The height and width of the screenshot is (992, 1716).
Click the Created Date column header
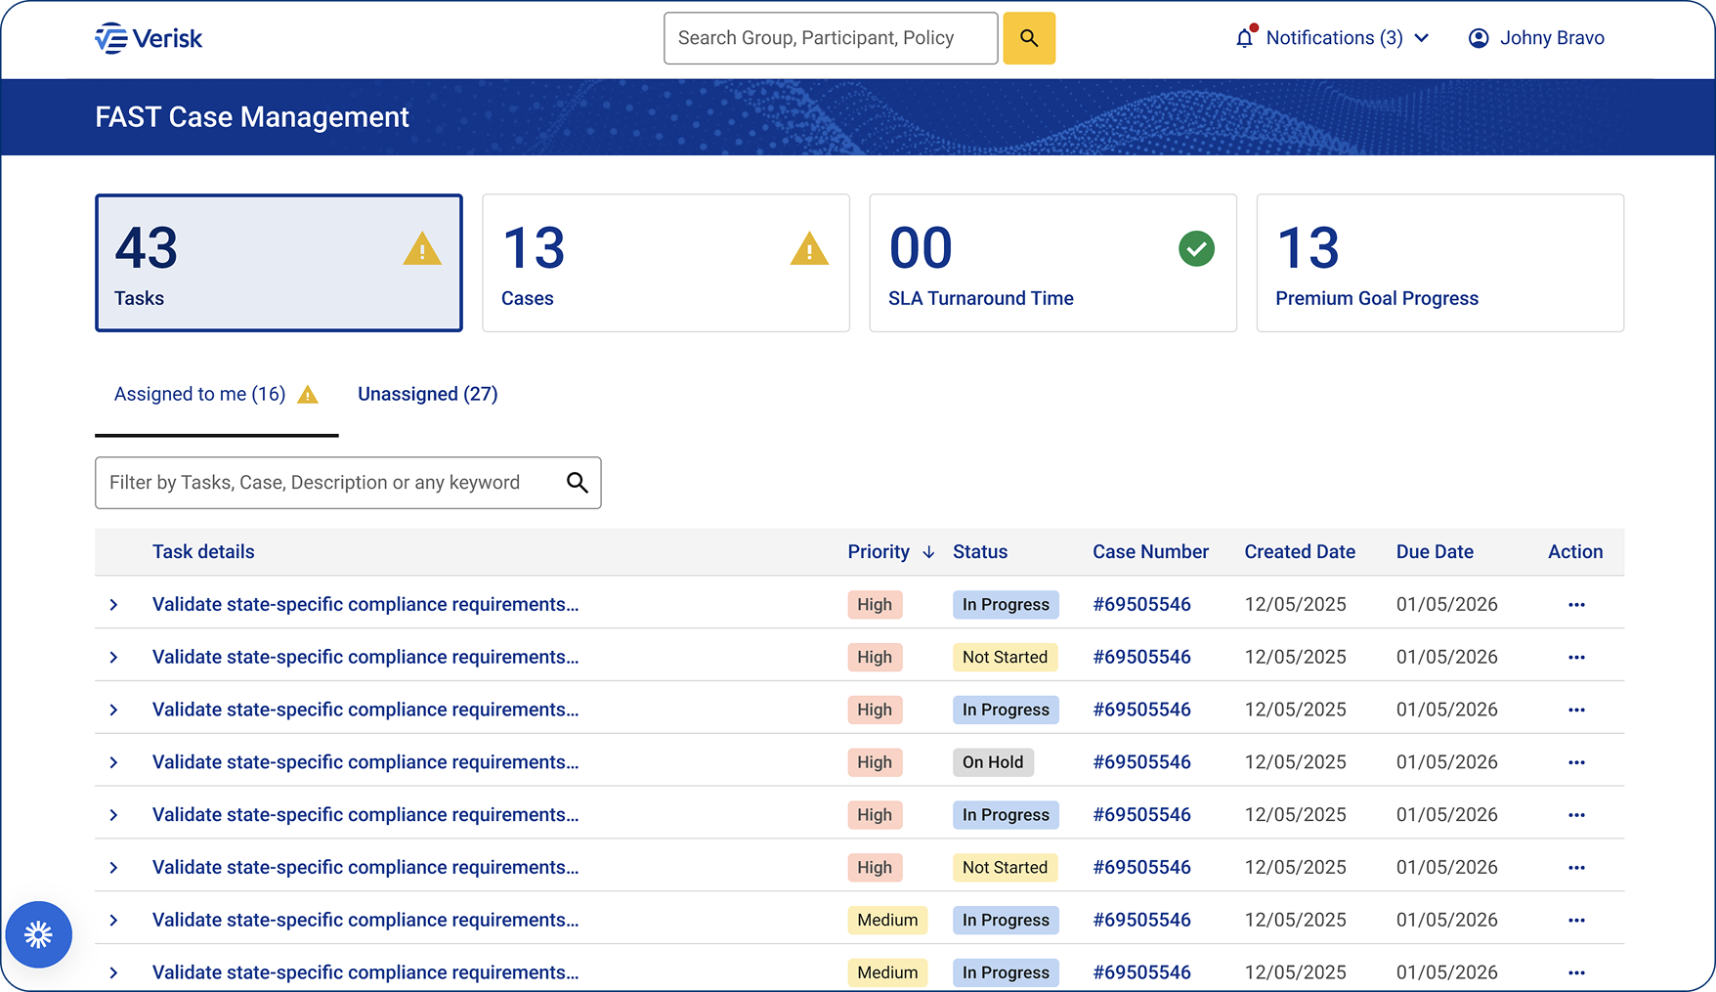[x=1300, y=552]
